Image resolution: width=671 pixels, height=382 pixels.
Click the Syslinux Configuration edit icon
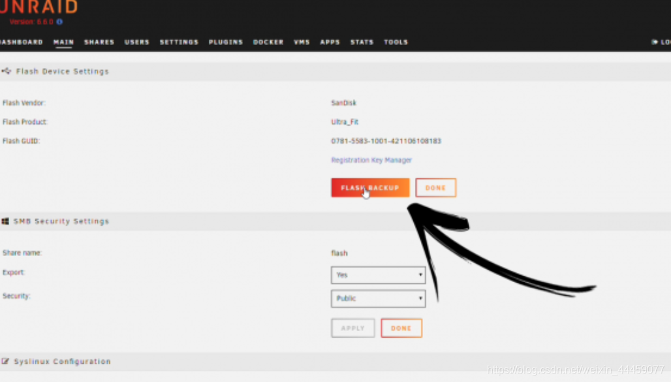pos(5,361)
